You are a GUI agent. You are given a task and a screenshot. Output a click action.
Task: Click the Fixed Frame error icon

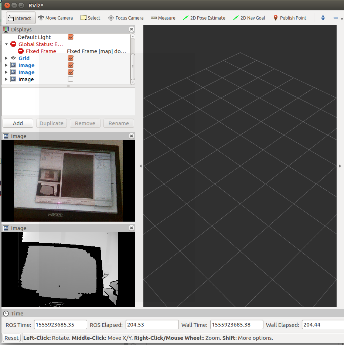point(21,51)
